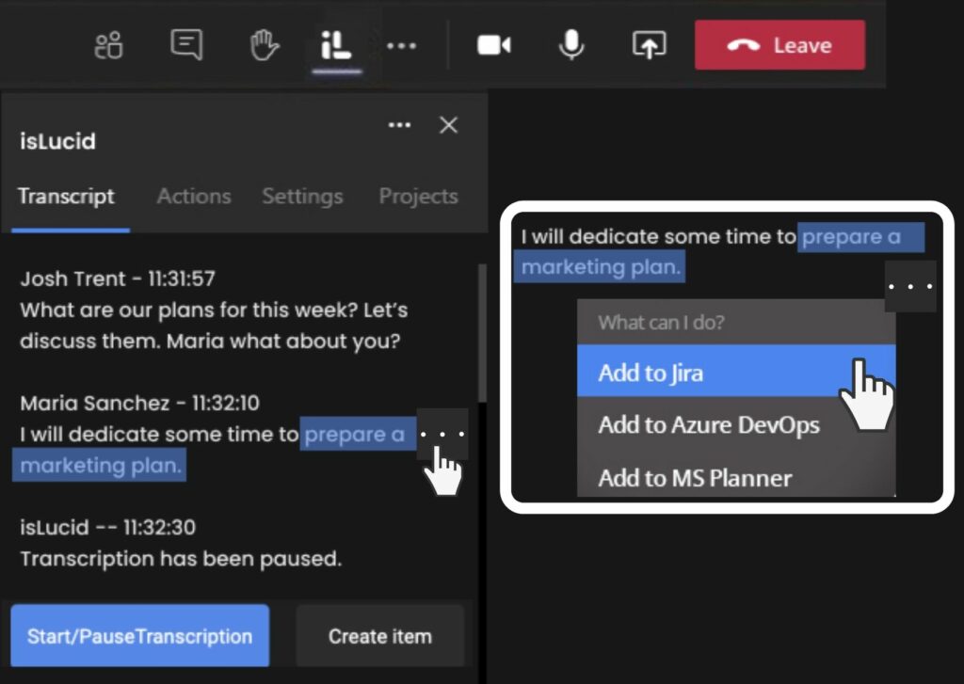Click "Transcription has been paused." message
The width and height of the screenshot is (964, 684).
[181, 558]
